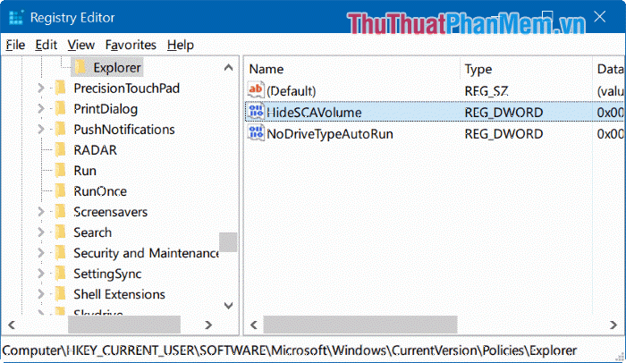The height and width of the screenshot is (363, 626).
Task: Expand the PrintDialog key
Action: (41, 108)
